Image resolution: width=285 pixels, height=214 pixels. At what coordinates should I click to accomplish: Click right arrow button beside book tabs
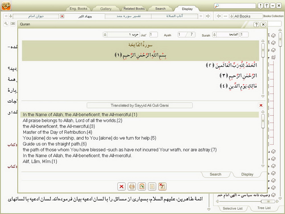(208, 16)
